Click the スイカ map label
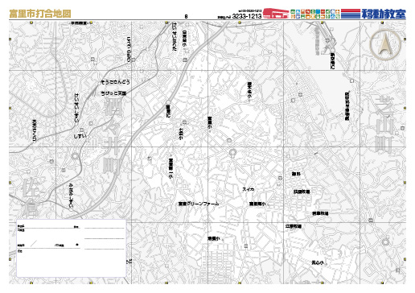 tap(248, 189)
